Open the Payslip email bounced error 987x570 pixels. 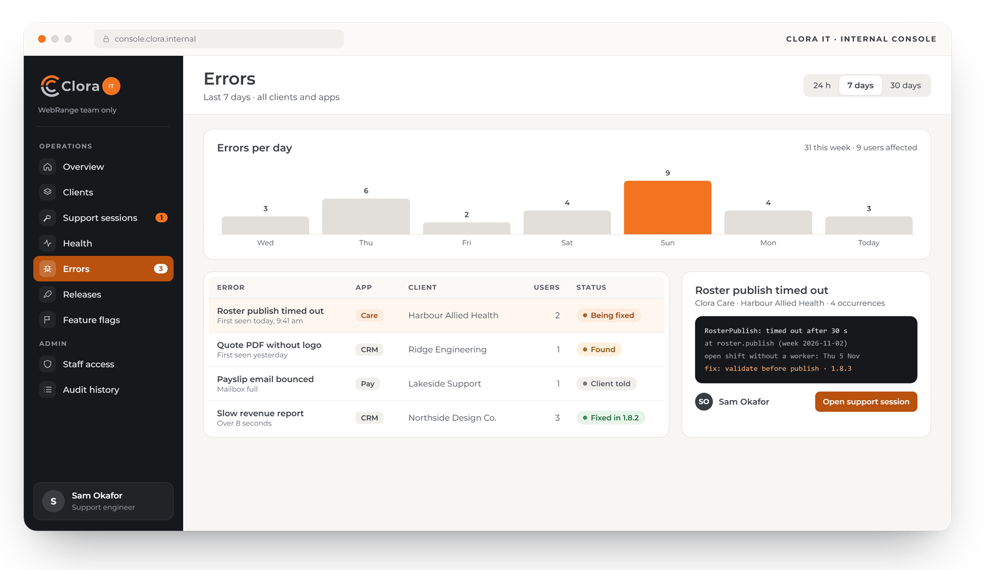point(436,384)
